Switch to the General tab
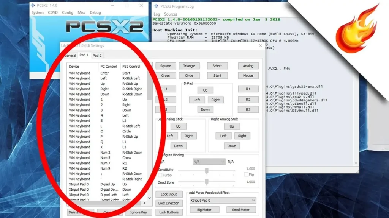 (x=70, y=56)
